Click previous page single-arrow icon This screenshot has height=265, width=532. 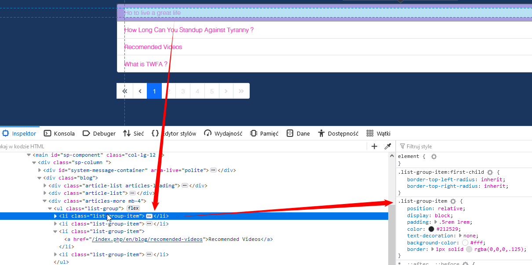point(140,91)
